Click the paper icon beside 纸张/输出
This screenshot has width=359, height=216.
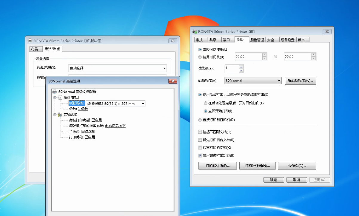point(60,98)
